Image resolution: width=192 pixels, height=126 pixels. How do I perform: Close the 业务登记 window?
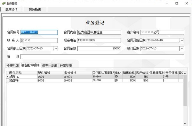click(x=187, y=3)
